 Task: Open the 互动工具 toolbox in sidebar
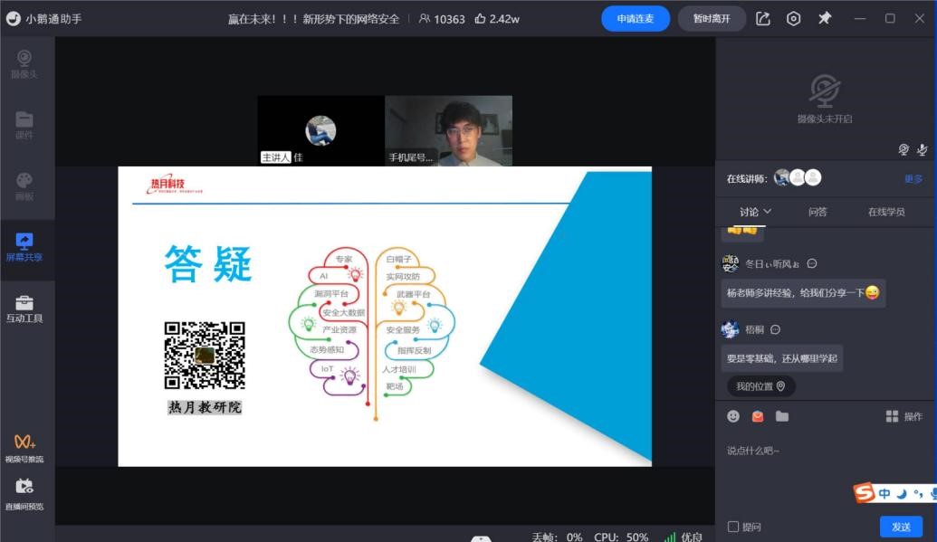(x=24, y=308)
